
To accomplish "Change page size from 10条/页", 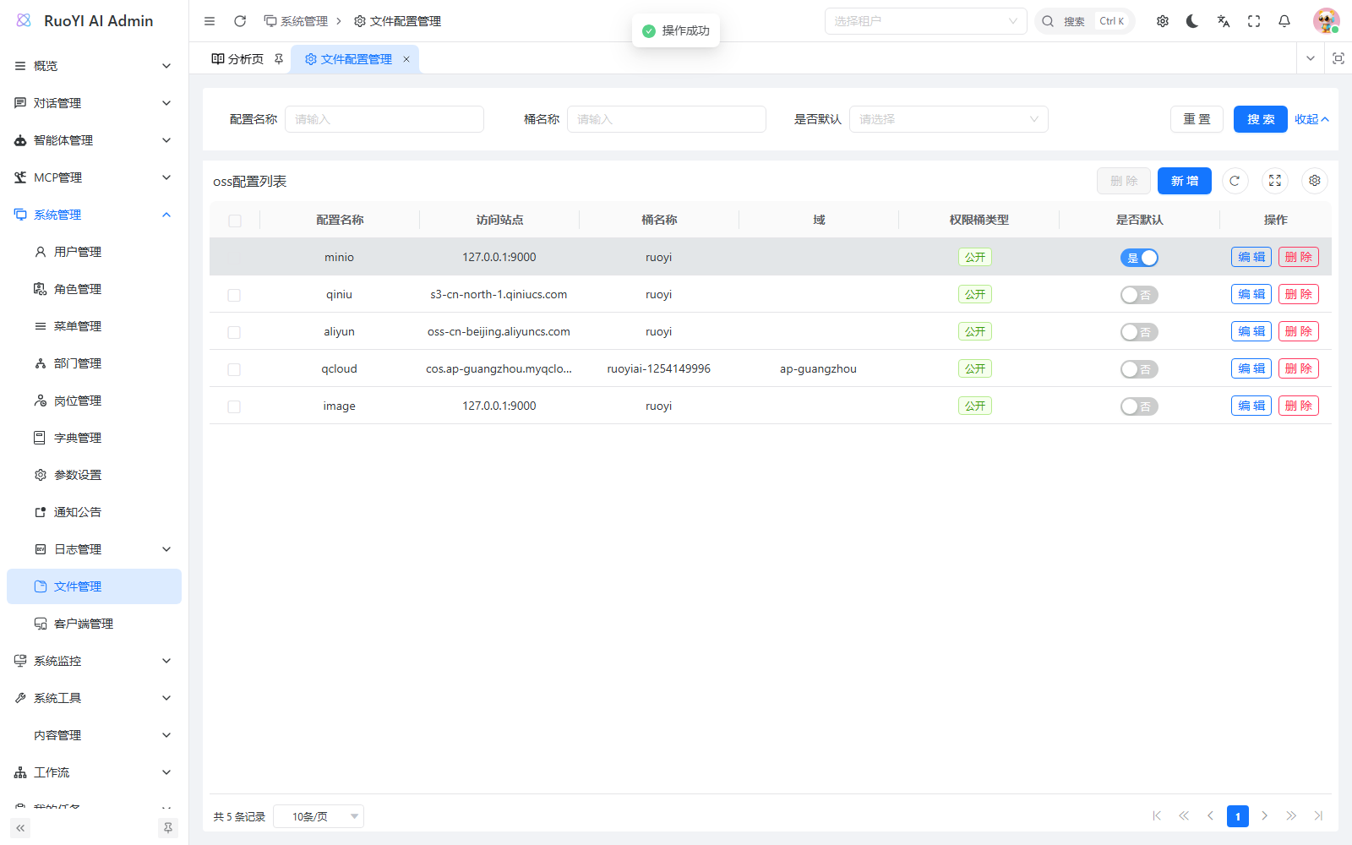I will coord(319,816).
